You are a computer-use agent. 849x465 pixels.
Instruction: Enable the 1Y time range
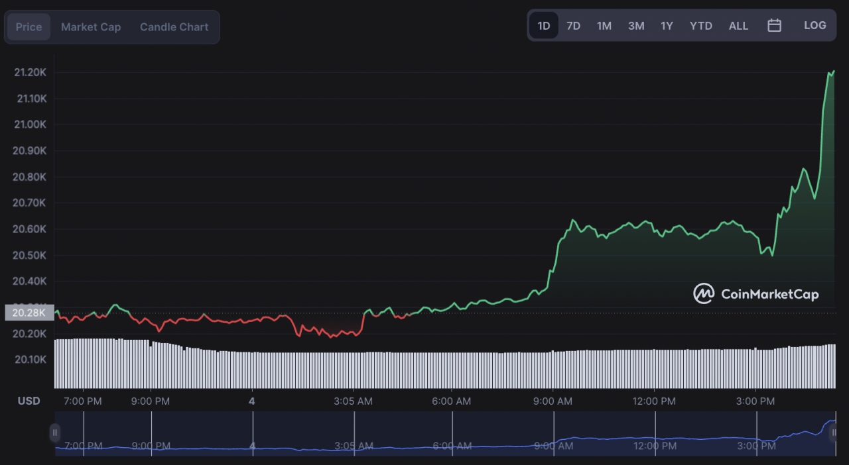(667, 26)
